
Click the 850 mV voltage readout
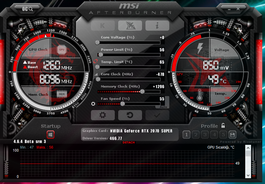pos(216,65)
